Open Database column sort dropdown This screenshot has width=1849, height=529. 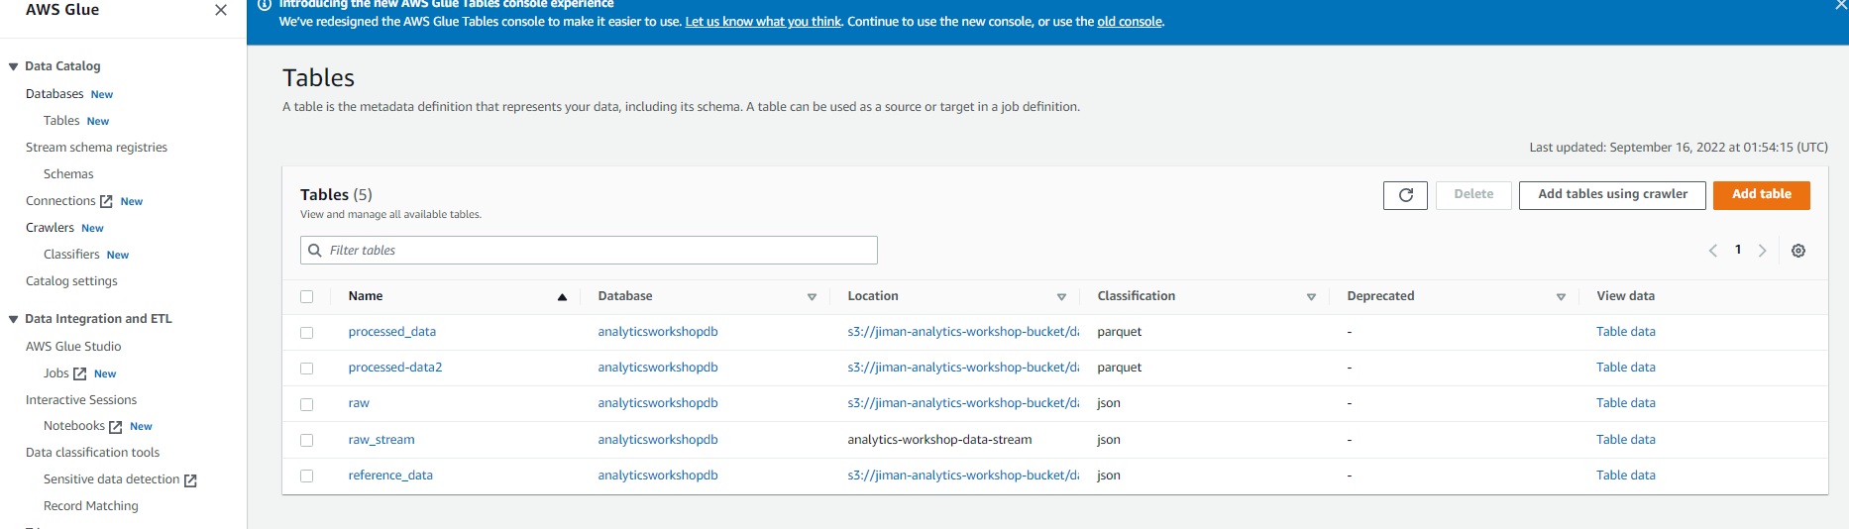point(812,297)
